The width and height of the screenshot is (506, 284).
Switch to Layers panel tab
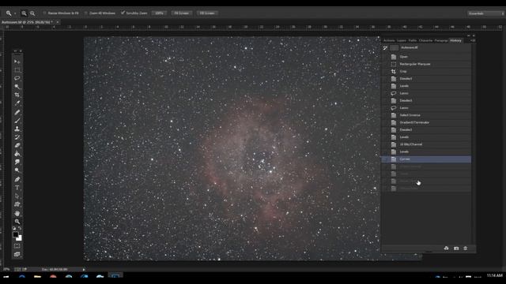click(402, 40)
